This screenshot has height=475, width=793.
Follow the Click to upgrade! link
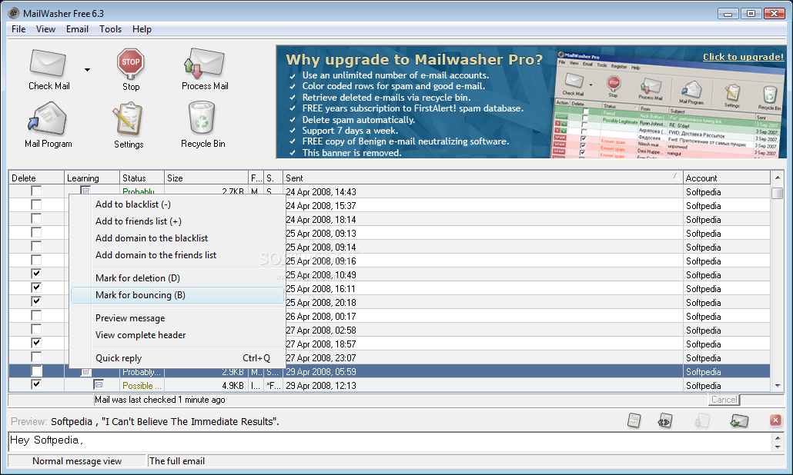click(x=743, y=57)
